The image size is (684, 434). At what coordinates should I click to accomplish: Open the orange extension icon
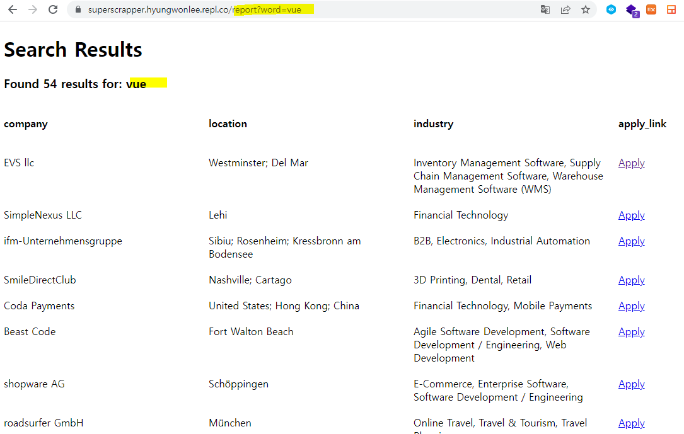[651, 9]
